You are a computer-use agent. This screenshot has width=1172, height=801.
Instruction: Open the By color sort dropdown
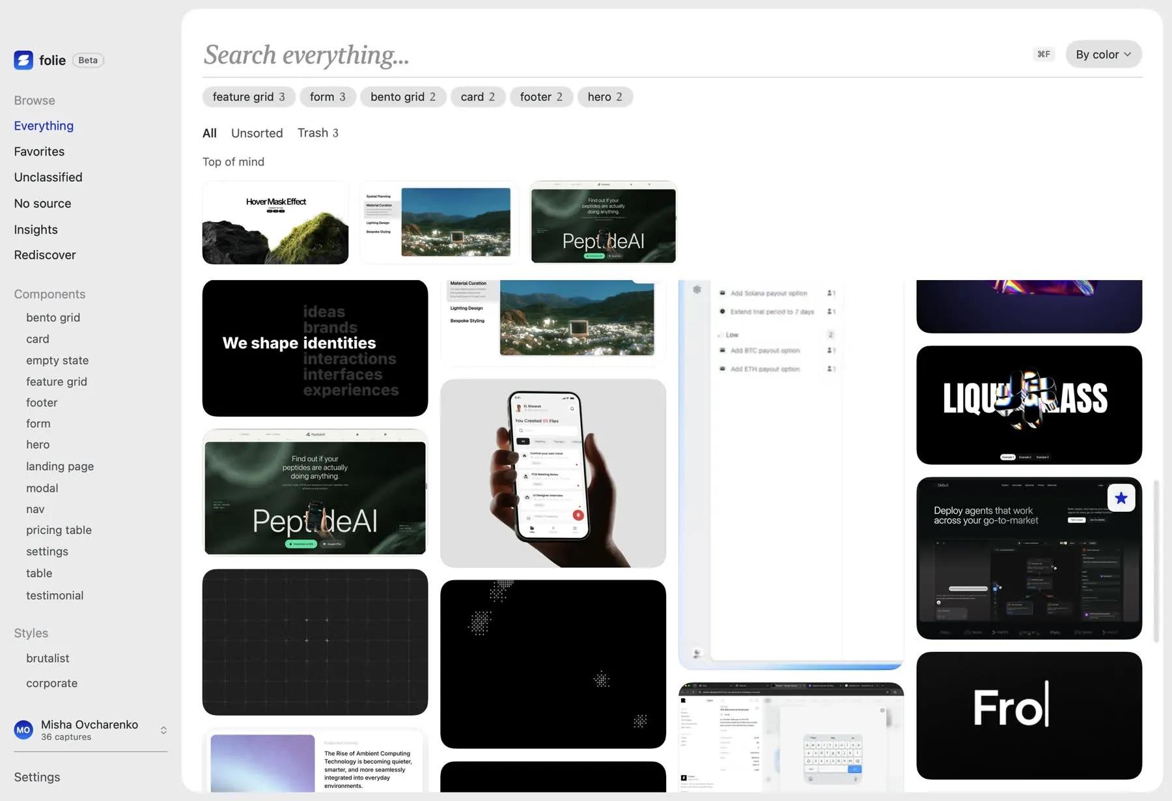(1104, 54)
